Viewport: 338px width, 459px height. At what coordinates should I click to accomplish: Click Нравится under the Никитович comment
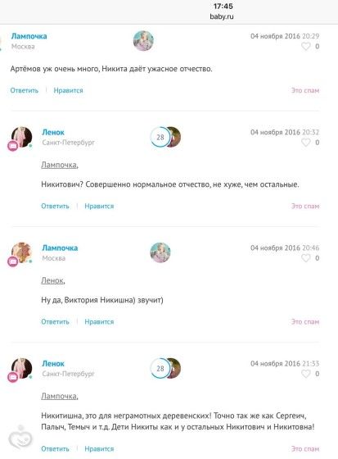coord(99,206)
